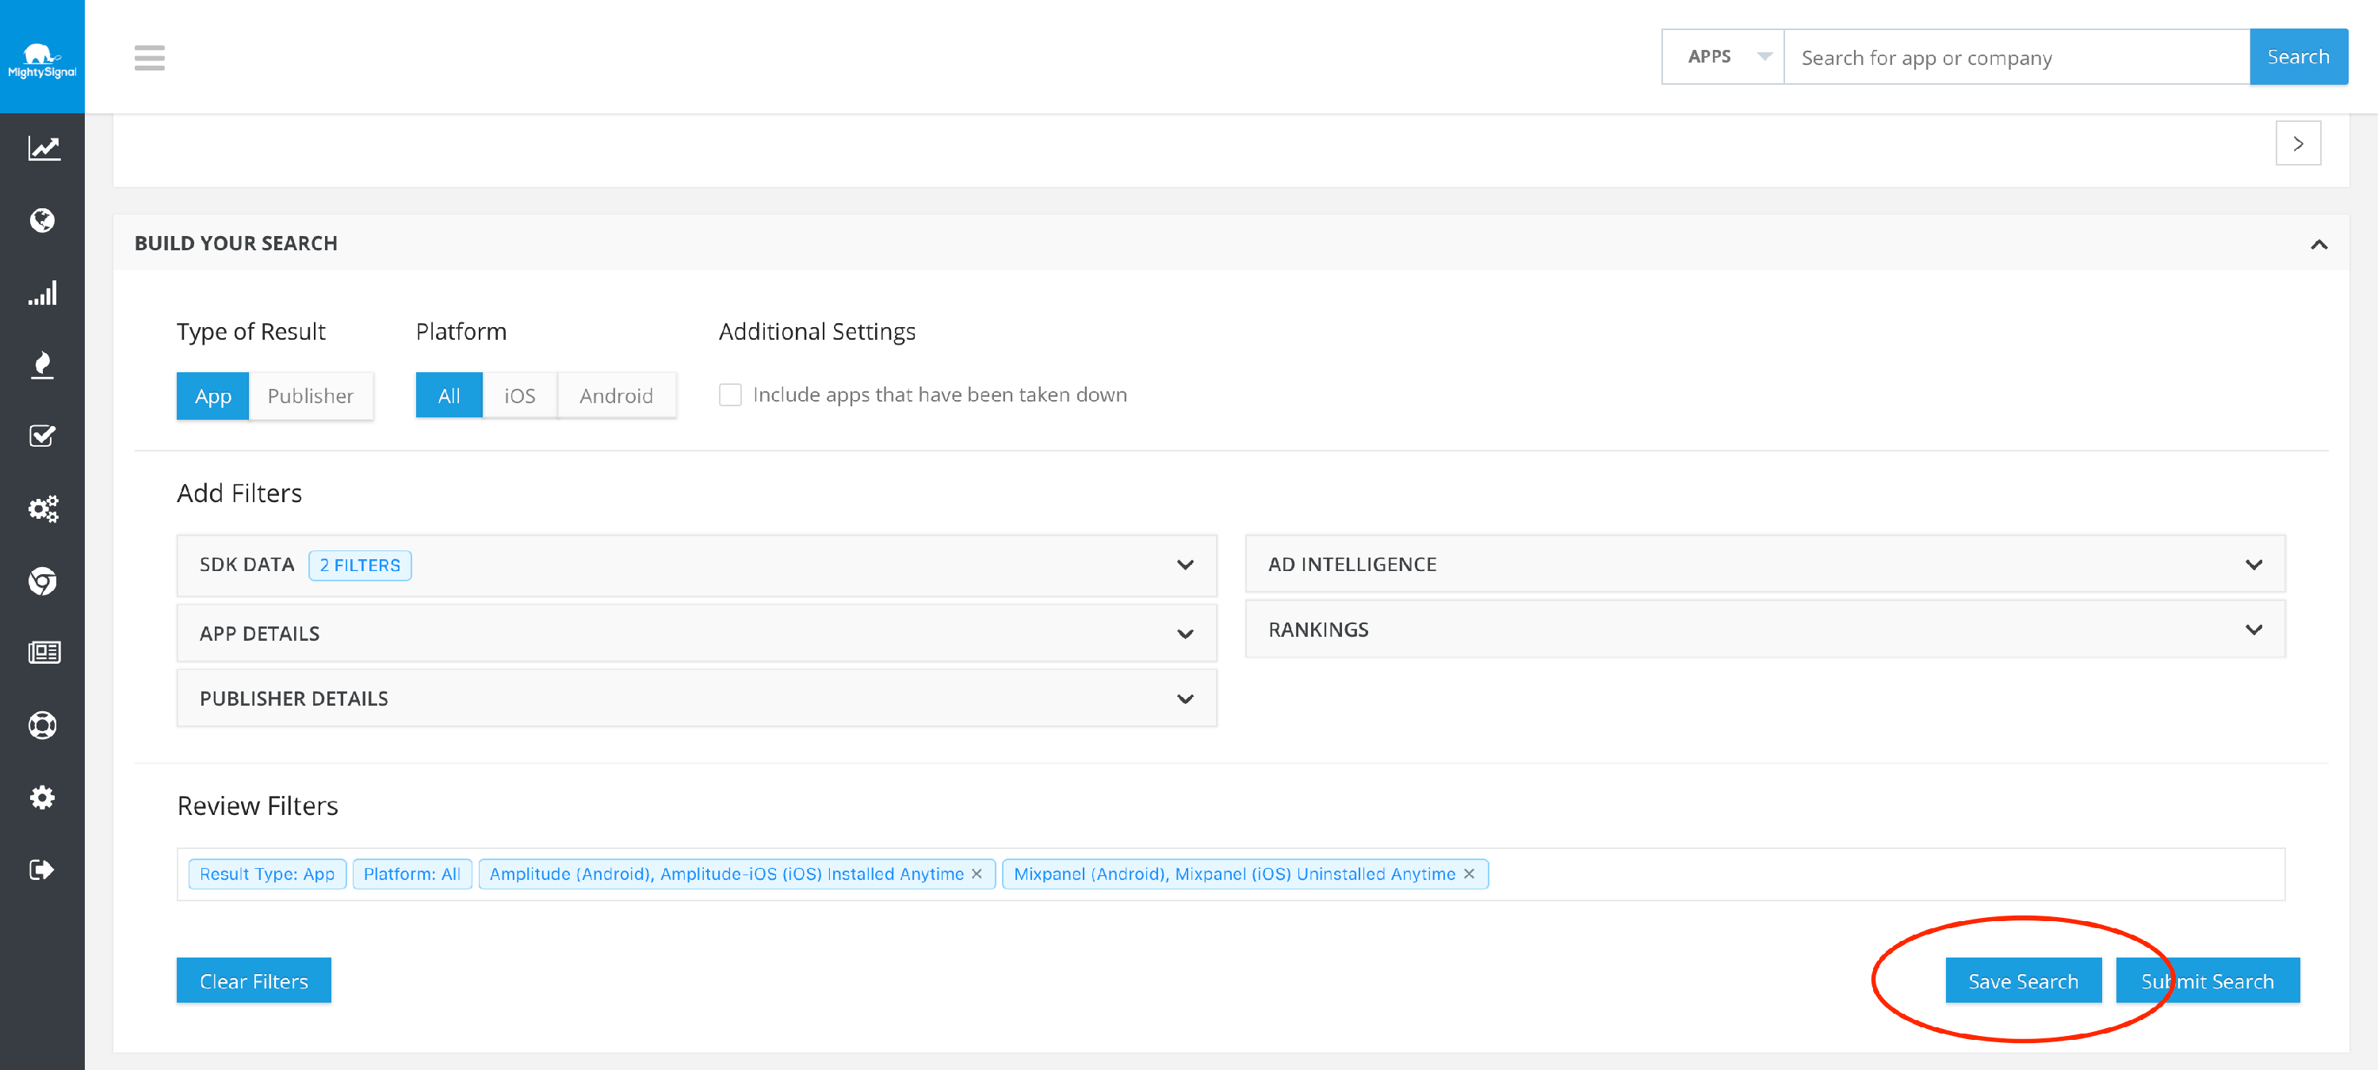Switch platform to Android

click(x=616, y=397)
